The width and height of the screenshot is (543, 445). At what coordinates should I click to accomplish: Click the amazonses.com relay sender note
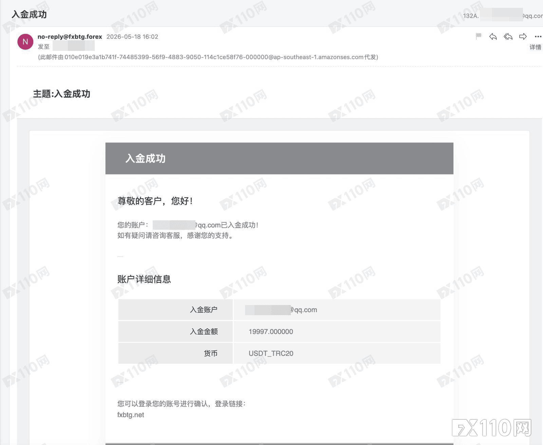tap(208, 57)
